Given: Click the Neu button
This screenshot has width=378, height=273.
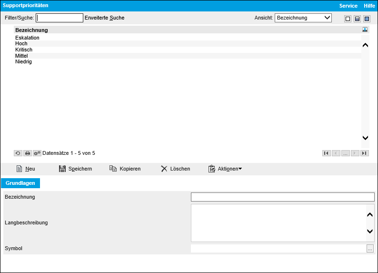Looking at the screenshot, I should pos(26,169).
